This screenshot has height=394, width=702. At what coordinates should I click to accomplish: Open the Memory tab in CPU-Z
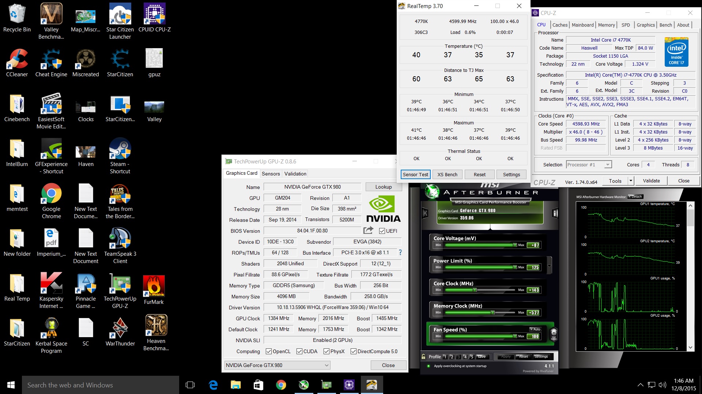tap(606, 25)
